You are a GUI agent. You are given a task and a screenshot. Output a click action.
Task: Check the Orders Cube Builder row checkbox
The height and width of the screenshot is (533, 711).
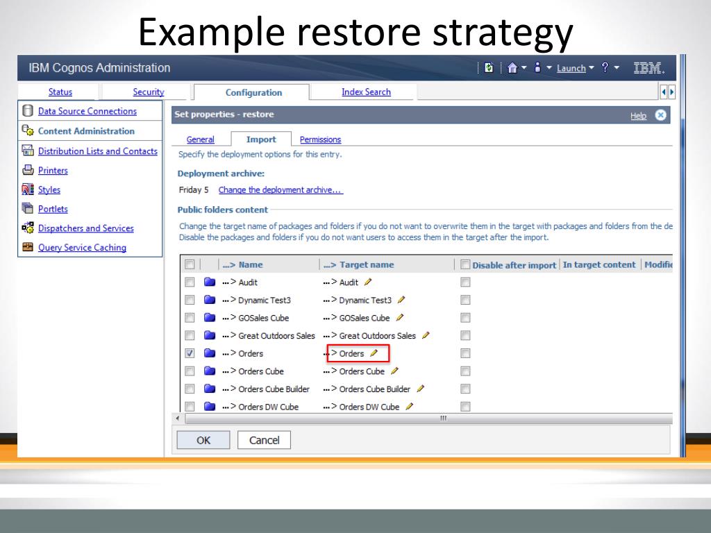190,389
